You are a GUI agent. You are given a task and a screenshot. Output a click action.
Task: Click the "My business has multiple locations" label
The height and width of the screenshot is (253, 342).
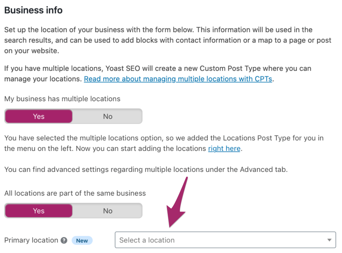[x=62, y=98]
